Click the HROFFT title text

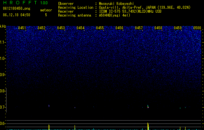point(20,3)
